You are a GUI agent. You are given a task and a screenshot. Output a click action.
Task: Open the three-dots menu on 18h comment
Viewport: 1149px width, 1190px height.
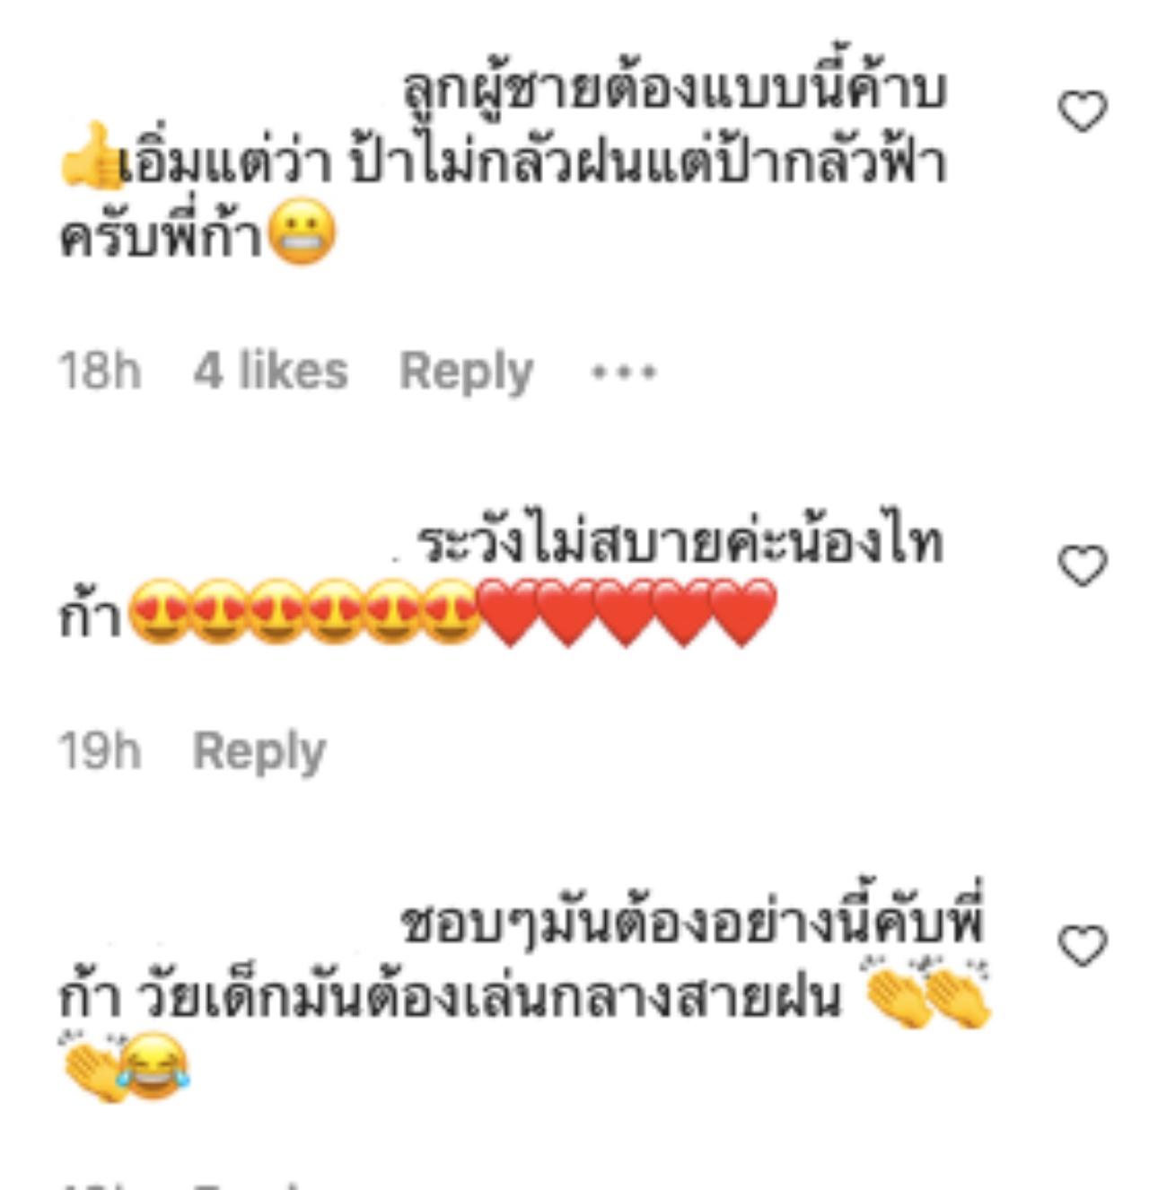click(624, 372)
